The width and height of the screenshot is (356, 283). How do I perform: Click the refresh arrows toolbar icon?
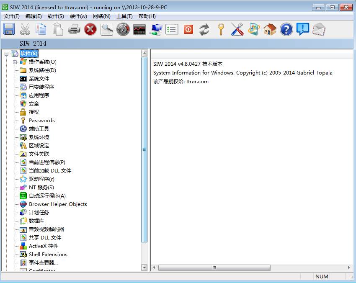204,29
